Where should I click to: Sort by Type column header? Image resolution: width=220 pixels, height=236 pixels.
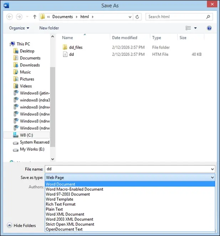coord(157,37)
